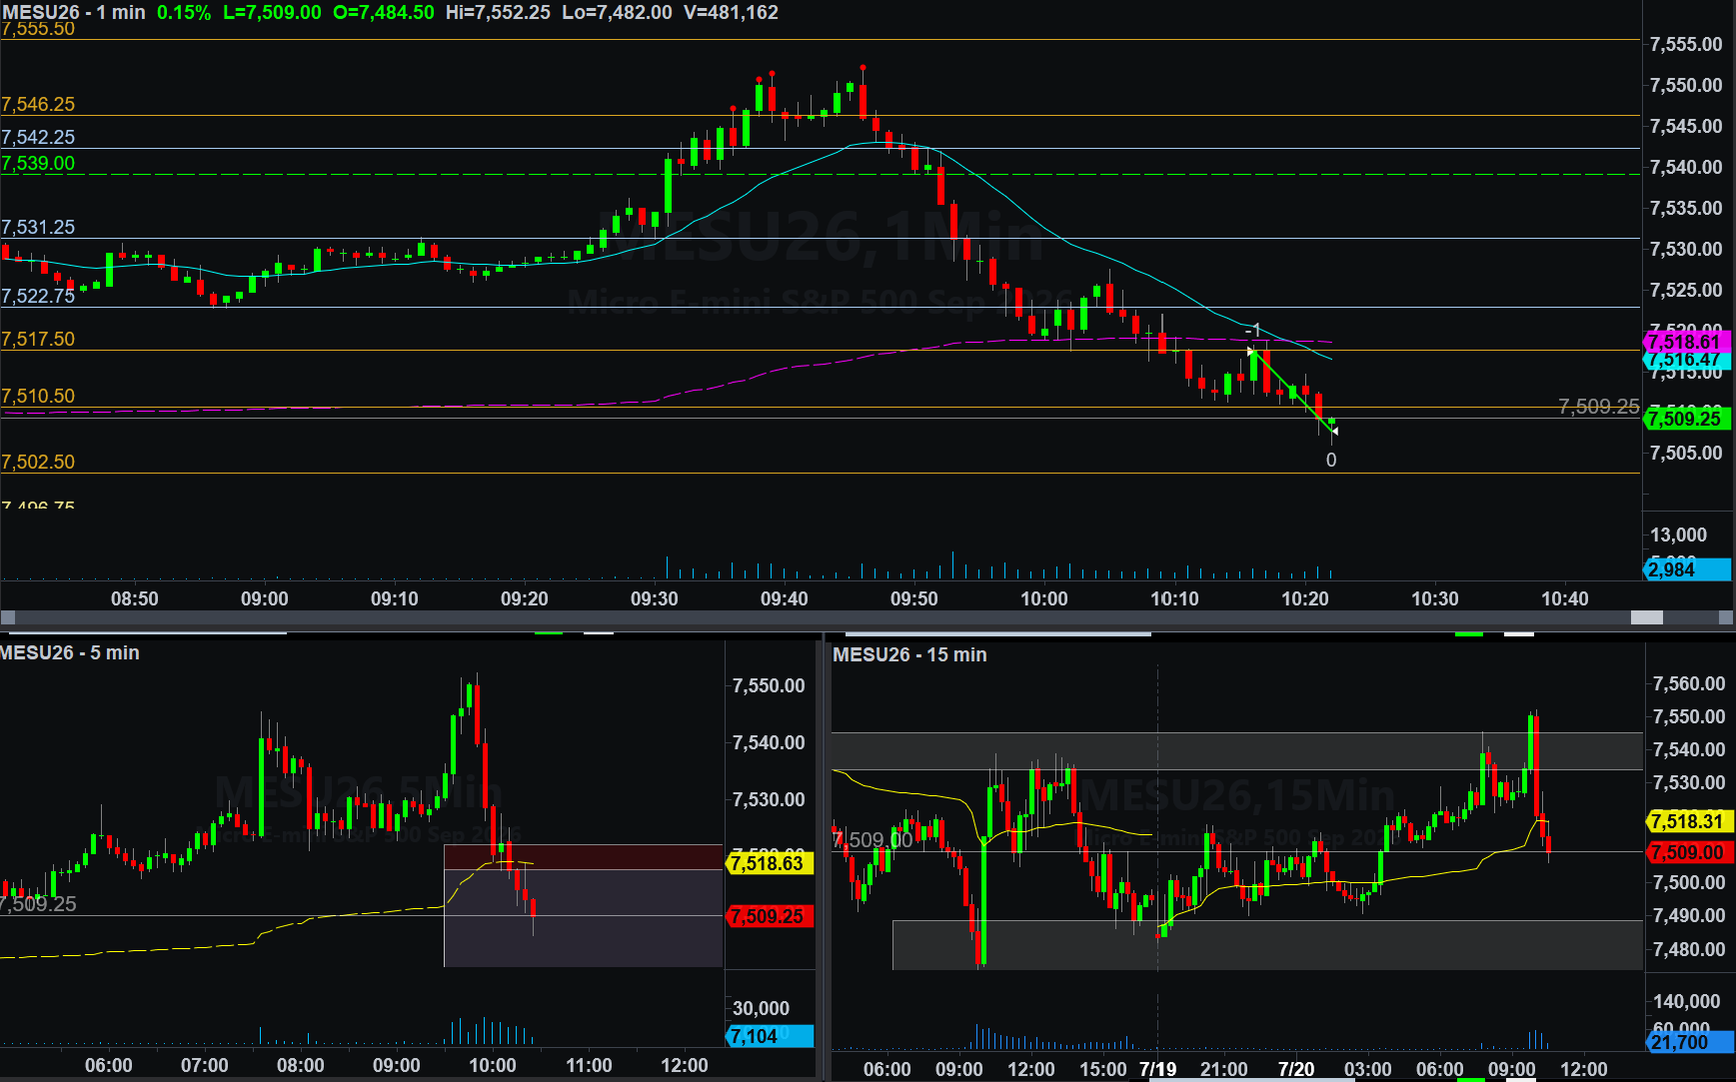Click the 7/19 date label on 15 min chart
1736x1082 pixels.
[1157, 1069]
